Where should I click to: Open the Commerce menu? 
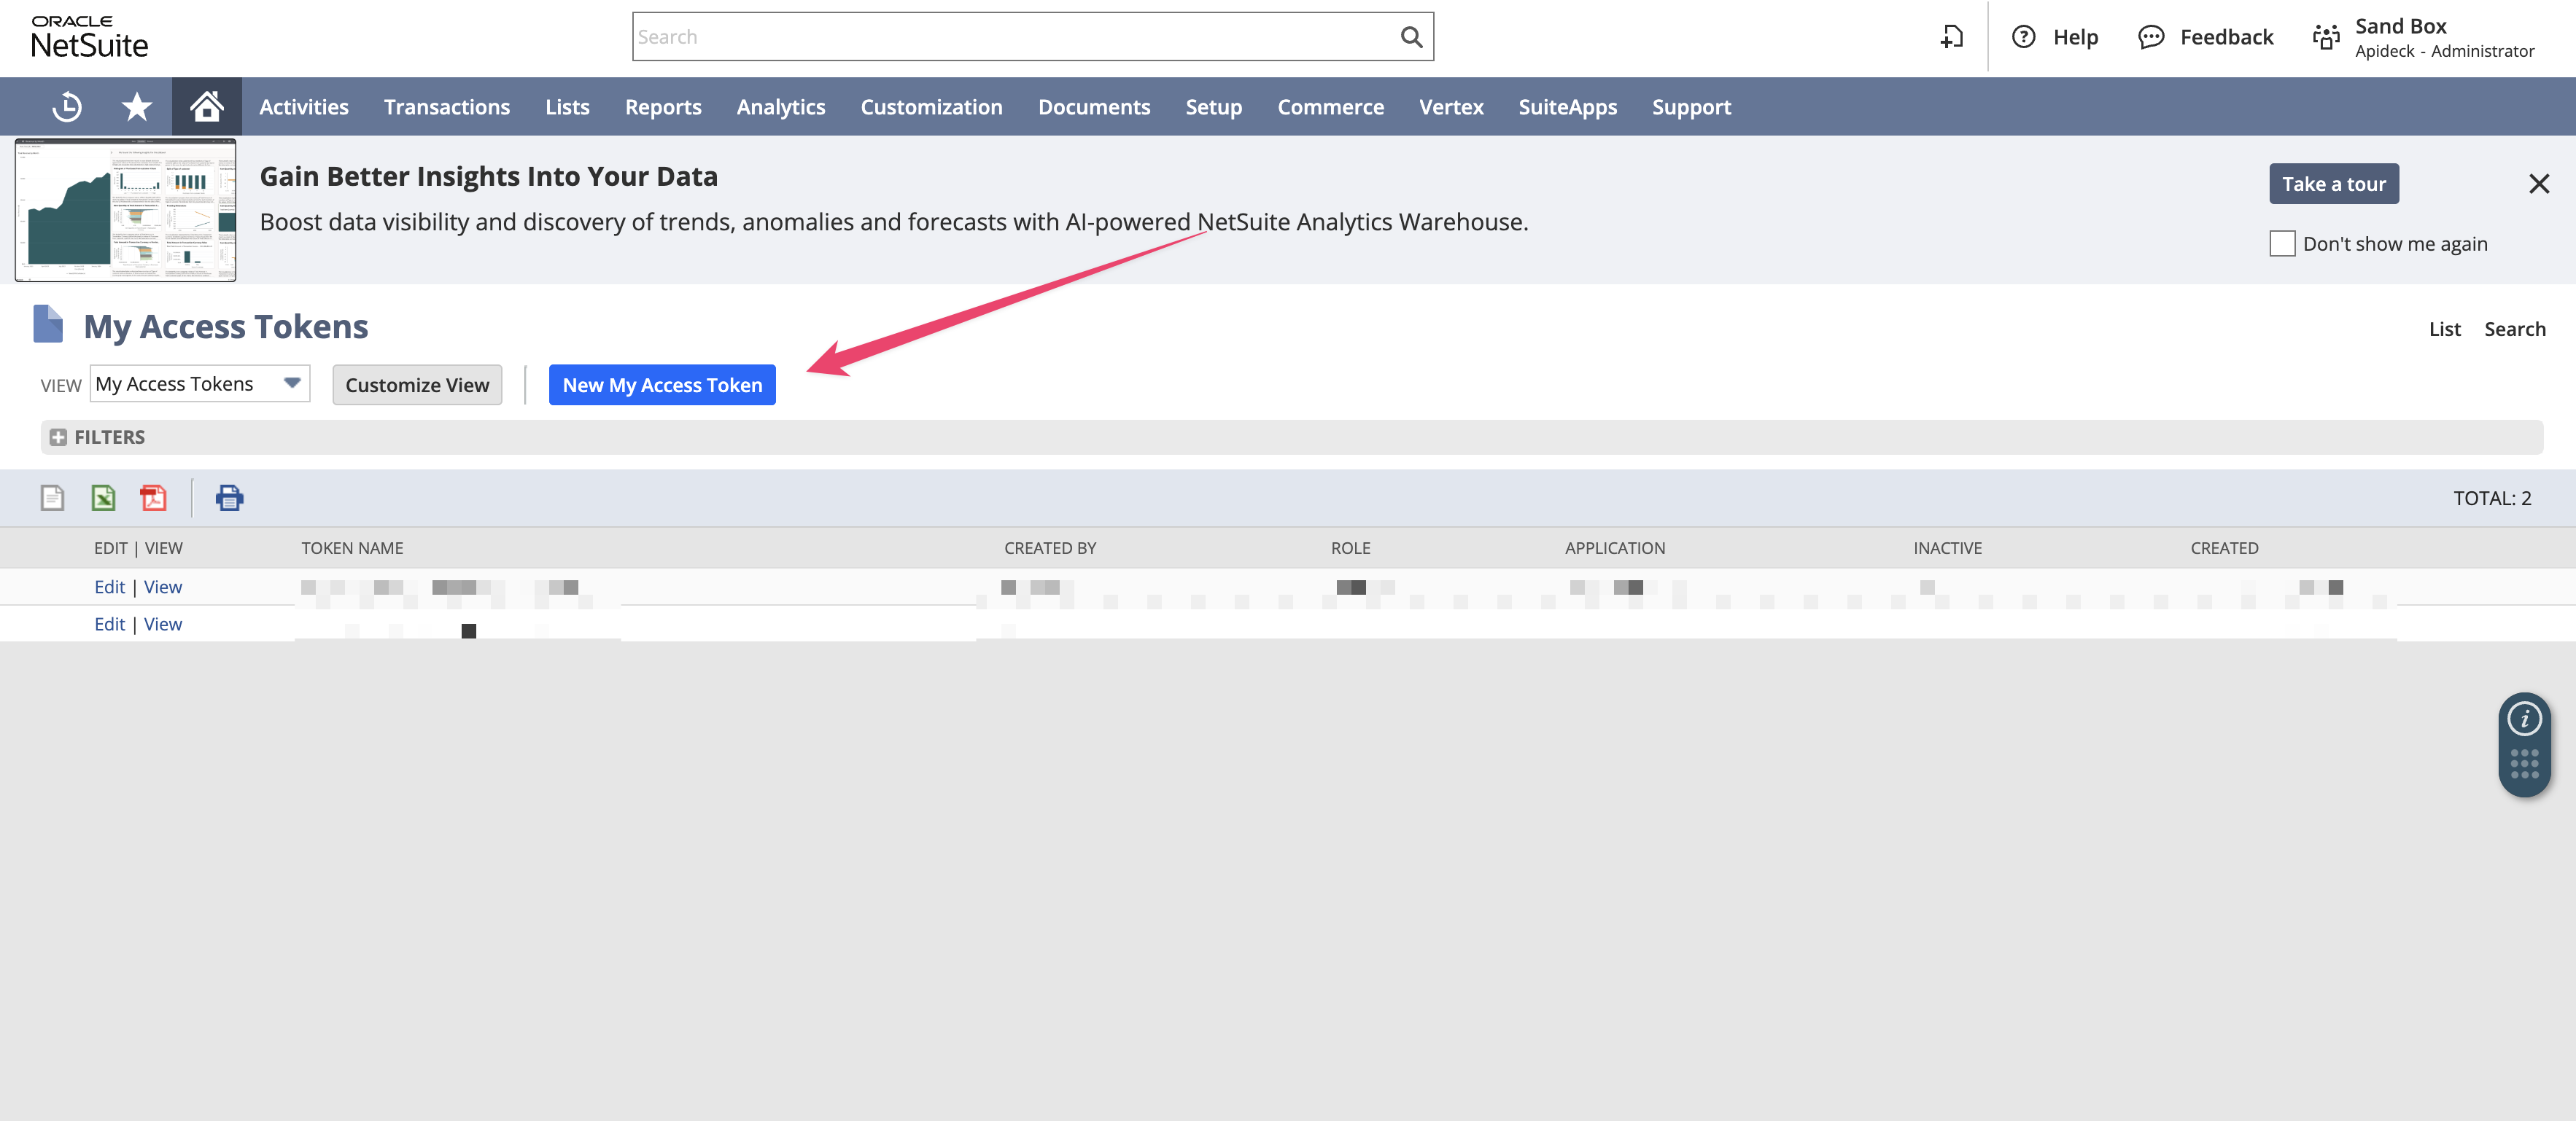[1330, 106]
